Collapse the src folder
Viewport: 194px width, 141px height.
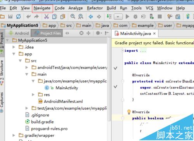(x=20, y=61)
